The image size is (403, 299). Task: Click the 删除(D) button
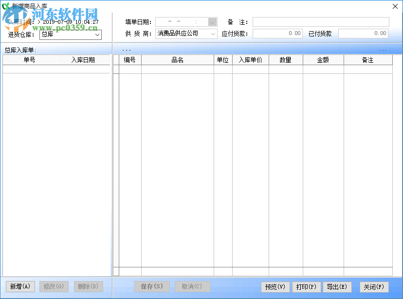coord(88,286)
